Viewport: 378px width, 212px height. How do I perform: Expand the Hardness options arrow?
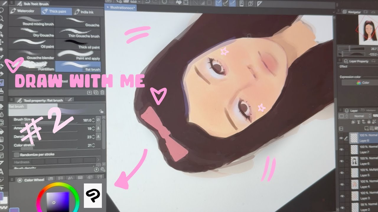[98, 160]
